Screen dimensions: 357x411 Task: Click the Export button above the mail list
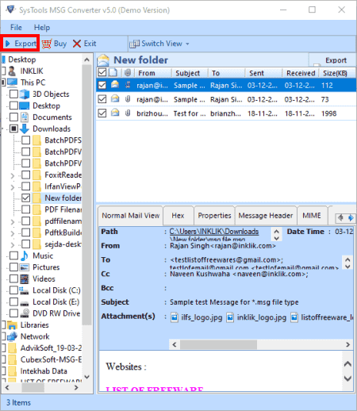pos(332,60)
